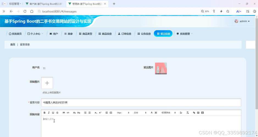The image size is (258, 137).
Task: Toggle bold formatting in reply editor
Action: pyautogui.click(x=45, y=113)
